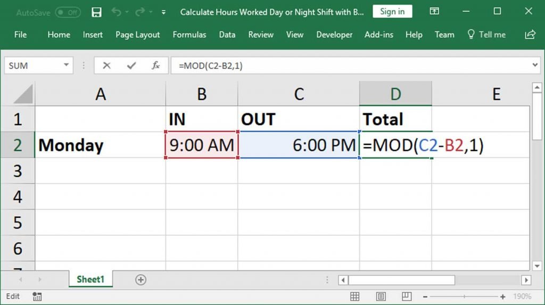Click the Sign in button
545x305 pixels.
(x=392, y=12)
